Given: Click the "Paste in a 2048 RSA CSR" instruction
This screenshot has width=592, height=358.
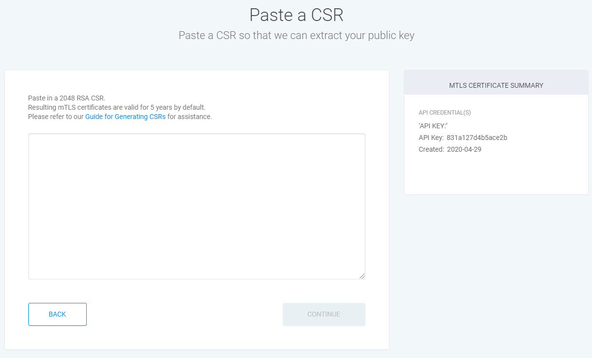Looking at the screenshot, I should (x=66, y=98).
